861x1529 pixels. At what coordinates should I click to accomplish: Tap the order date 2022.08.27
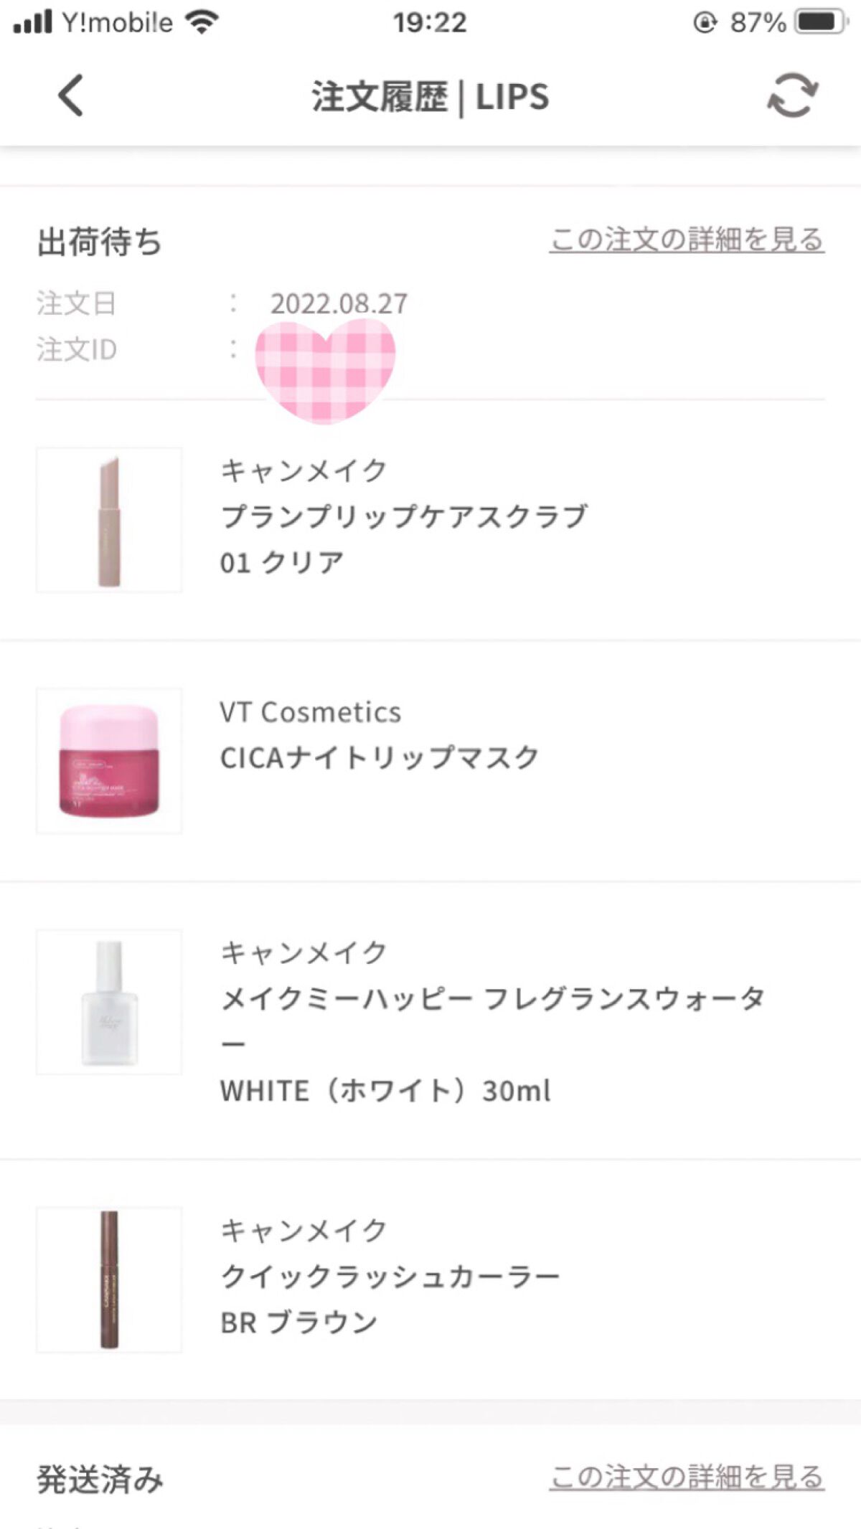(339, 303)
